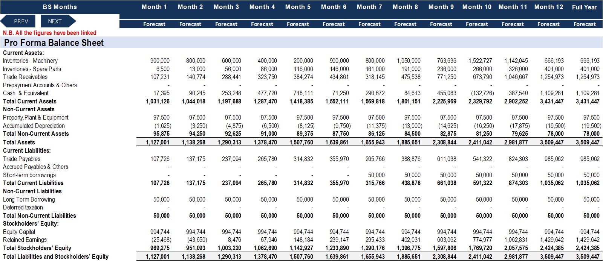Select the Trade Payables row label
603x261 pixels.
point(21,159)
